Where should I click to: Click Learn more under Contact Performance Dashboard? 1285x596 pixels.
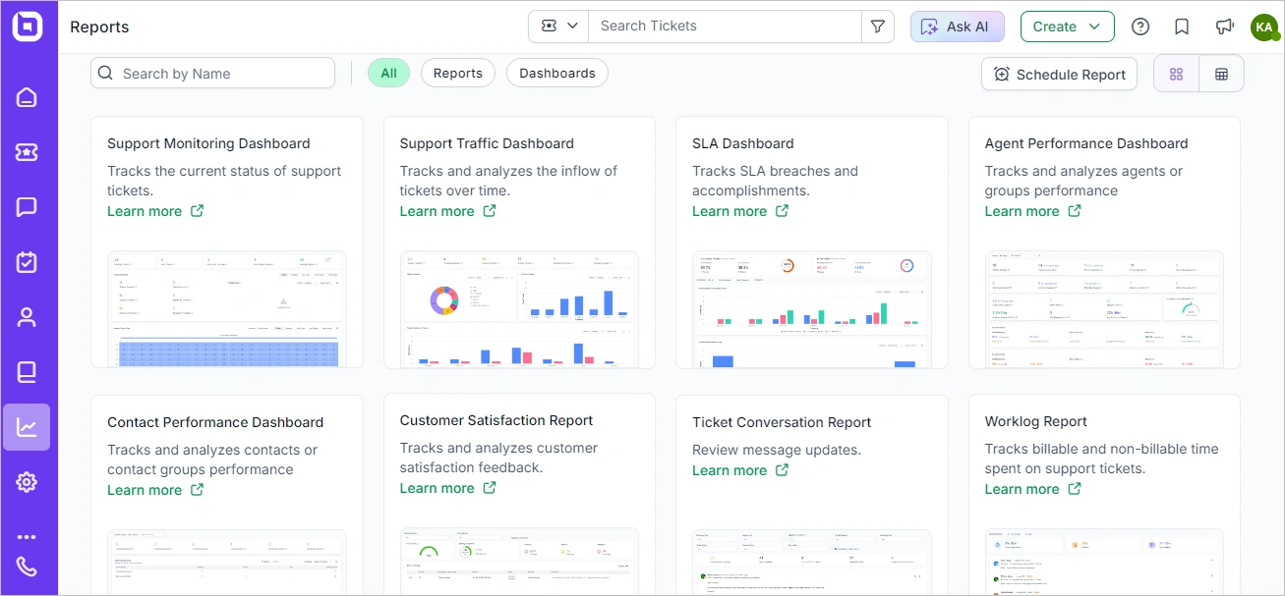pos(145,490)
